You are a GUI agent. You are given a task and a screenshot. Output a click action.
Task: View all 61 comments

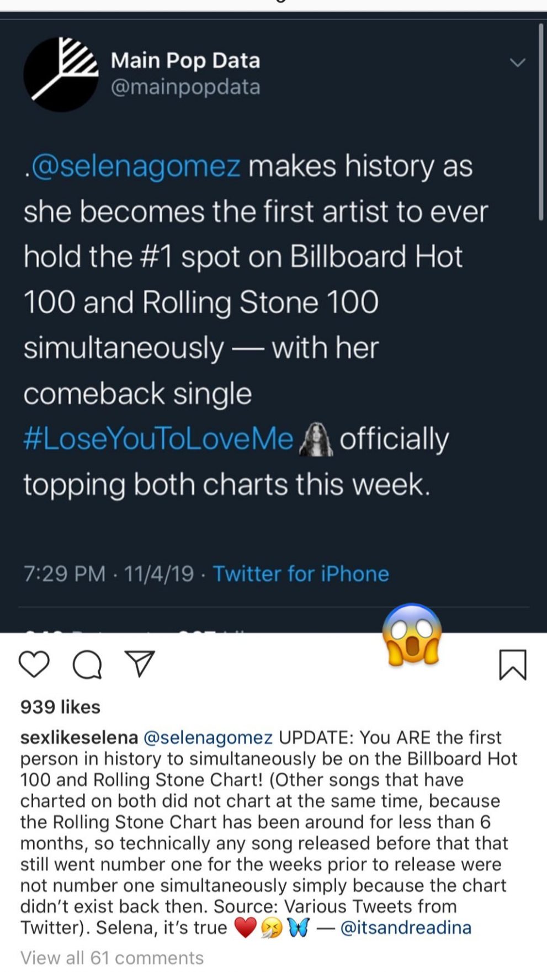[x=112, y=958]
